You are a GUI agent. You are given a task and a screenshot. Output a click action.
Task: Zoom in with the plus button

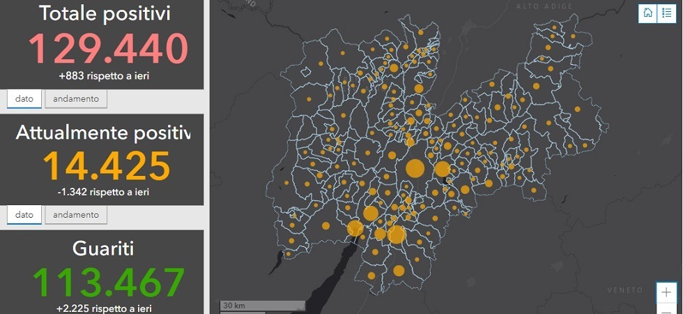(666, 292)
